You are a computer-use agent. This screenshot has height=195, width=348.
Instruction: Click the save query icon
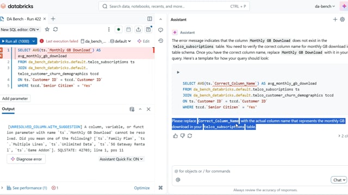(148, 29)
